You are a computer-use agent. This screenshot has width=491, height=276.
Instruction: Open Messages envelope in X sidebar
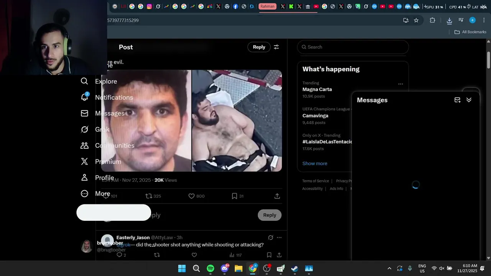click(85, 113)
